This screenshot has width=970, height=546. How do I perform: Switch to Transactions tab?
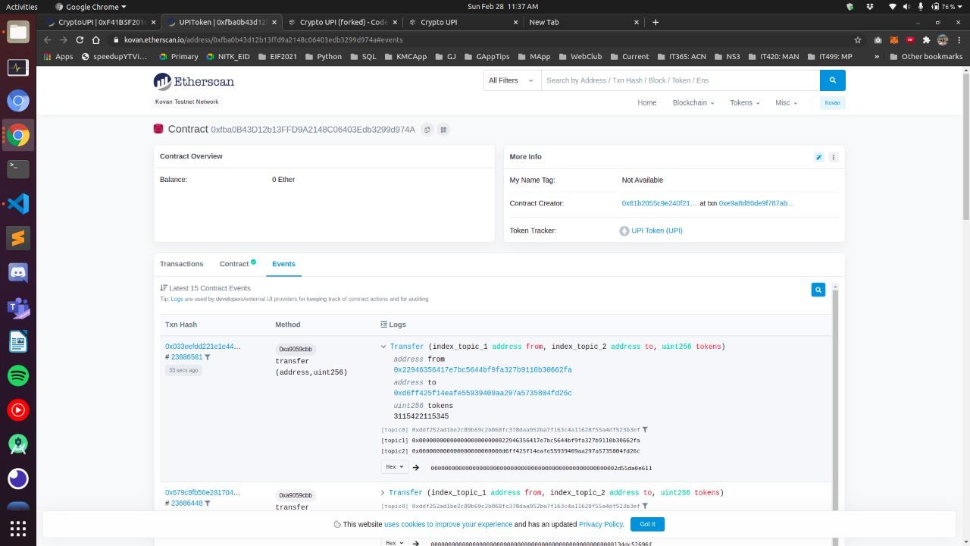(x=182, y=264)
